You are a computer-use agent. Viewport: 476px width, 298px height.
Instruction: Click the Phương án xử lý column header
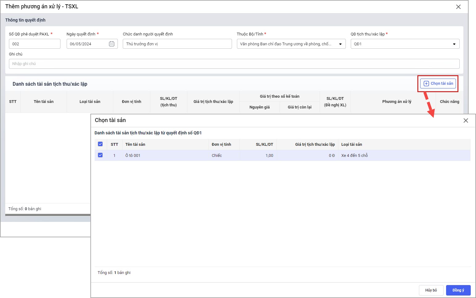(396, 102)
